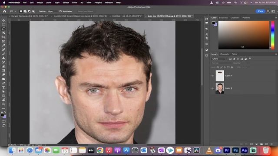
Task: Click the Feather value field
Action: 52,11
